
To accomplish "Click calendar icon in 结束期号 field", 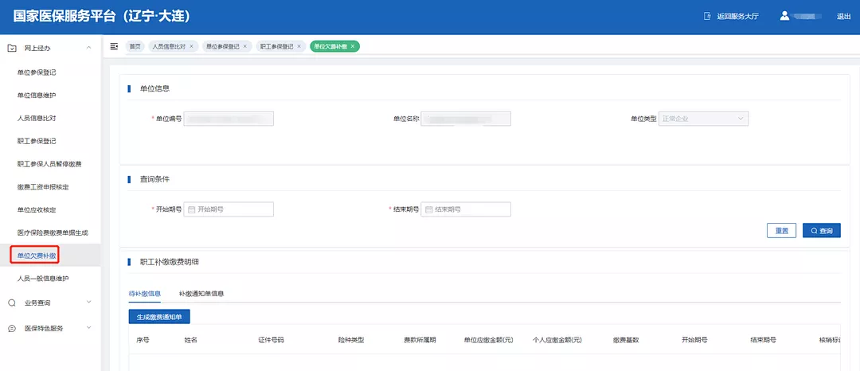I will 428,209.
